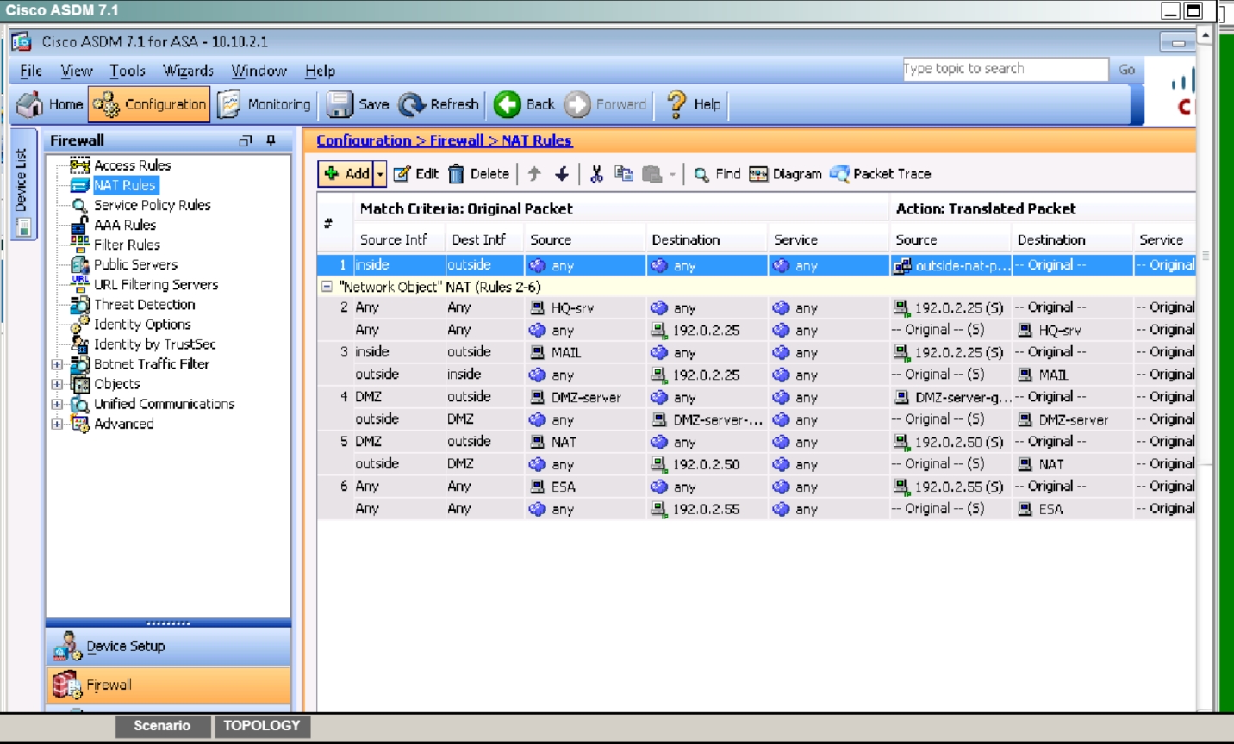
Task: Expand the Objects tree node
Action: (57, 384)
